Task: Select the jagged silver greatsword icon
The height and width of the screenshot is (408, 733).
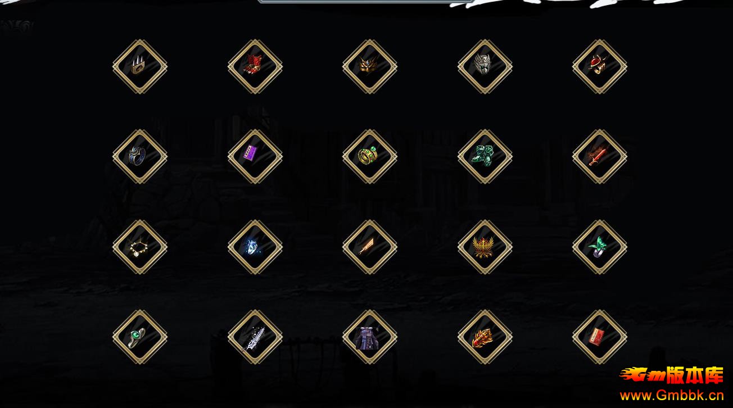Action: [x=255, y=337]
